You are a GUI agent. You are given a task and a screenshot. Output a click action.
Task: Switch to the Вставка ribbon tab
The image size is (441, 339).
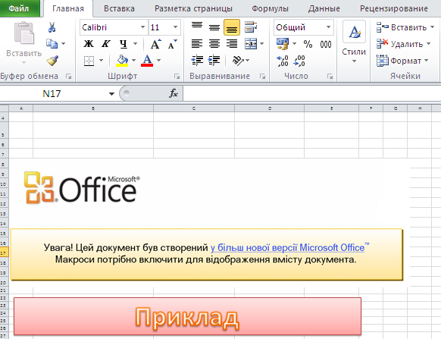pos(119,9)
